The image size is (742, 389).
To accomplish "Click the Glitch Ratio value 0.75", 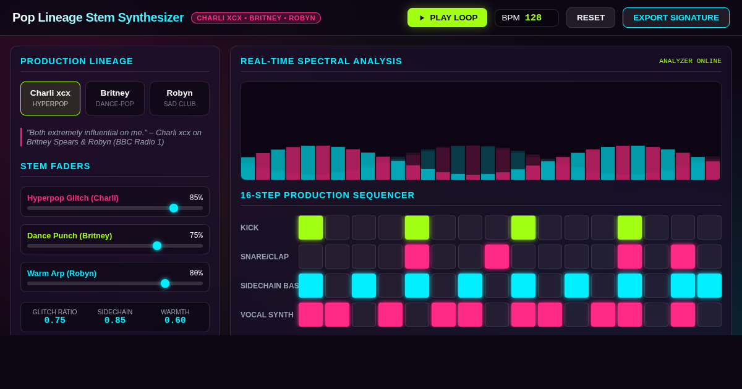I will 55,320.
